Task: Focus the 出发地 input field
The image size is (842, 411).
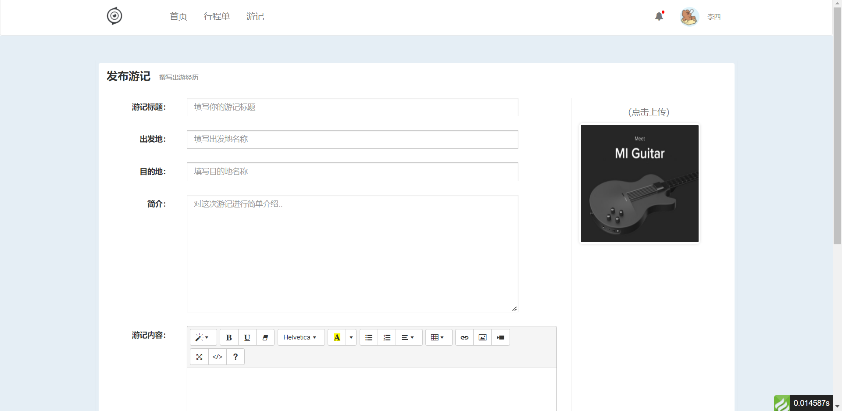Action: coord(352,139)
